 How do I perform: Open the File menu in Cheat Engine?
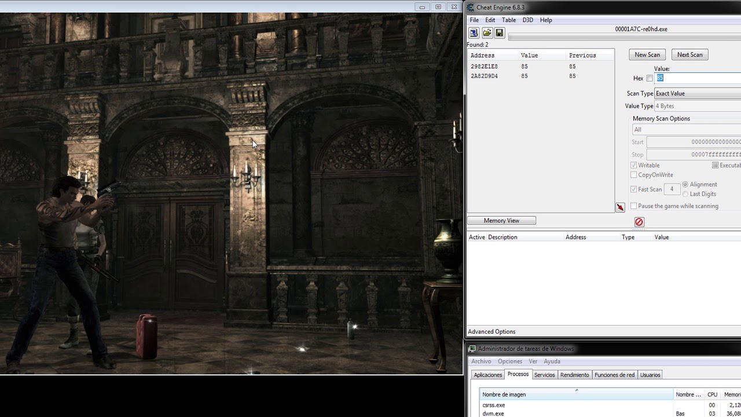(x=474, y=20)
